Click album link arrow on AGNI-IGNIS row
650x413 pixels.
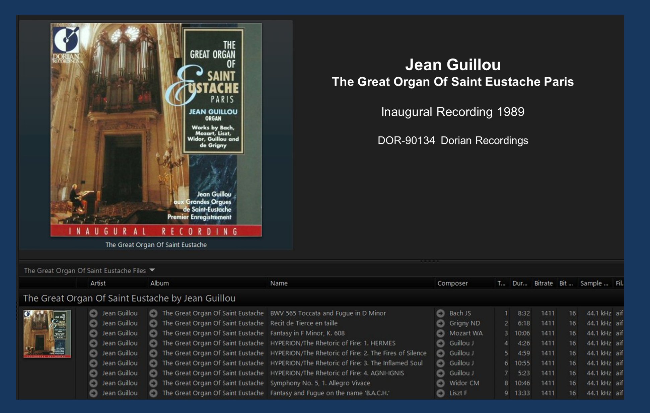pyautogui.click(x=153, y=373)
